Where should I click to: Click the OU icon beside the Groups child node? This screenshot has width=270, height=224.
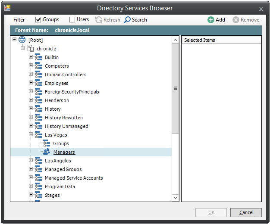(47, 143)
